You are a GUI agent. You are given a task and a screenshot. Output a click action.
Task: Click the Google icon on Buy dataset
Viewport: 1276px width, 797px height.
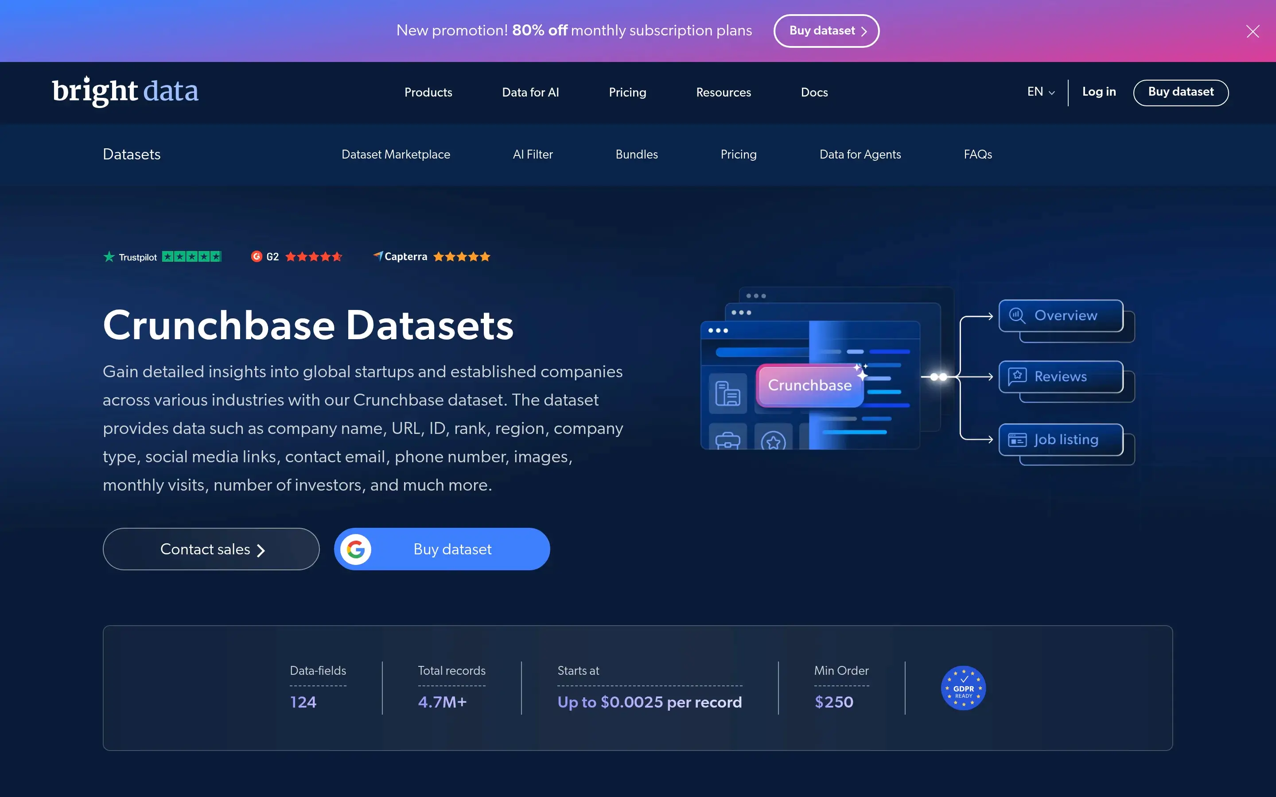[356, 549]
